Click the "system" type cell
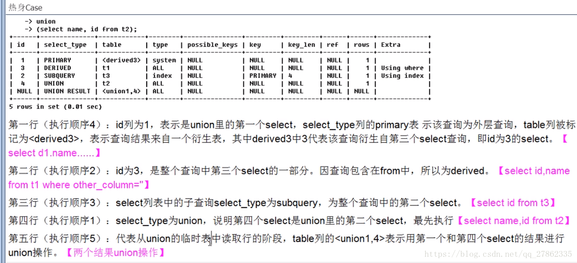577x263 pixels. pyautogui.click(x=164, y=60)
